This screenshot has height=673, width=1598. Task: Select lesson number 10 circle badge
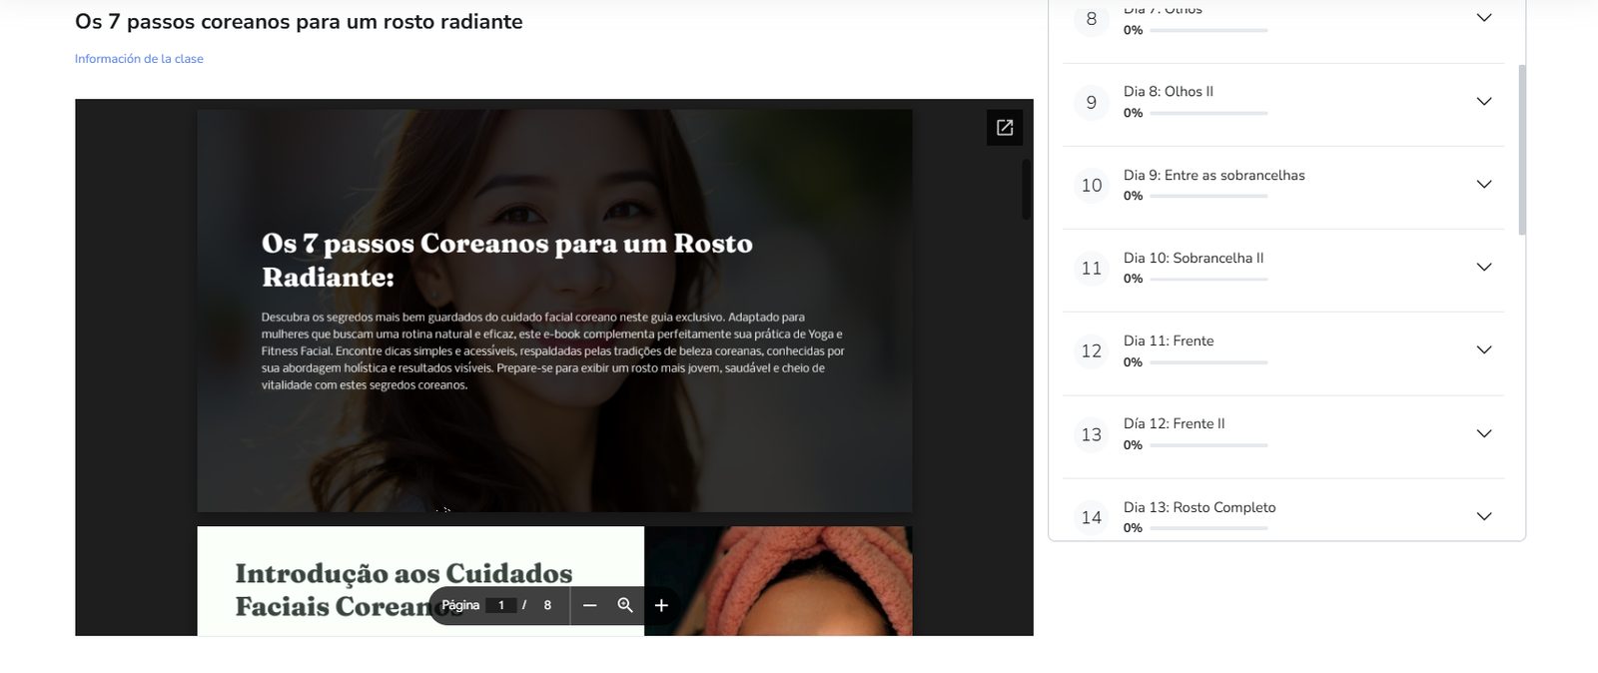(x=1092, y=186)
